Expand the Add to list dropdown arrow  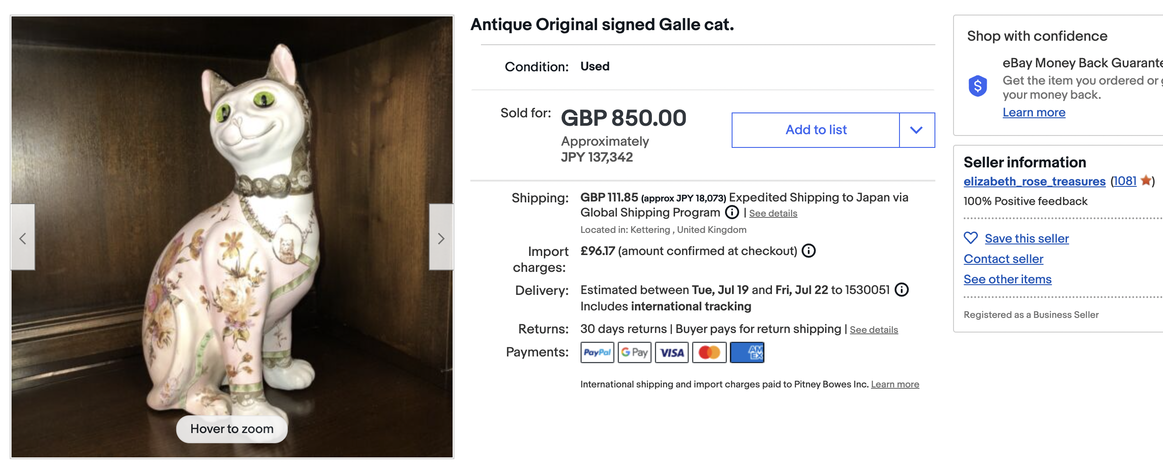pos(916,130)
